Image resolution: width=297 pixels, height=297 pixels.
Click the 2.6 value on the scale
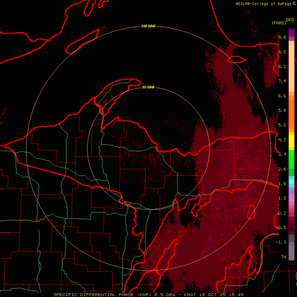click(x=282, y=169)
